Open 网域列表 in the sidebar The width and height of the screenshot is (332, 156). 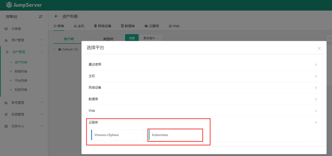[21, 72]
